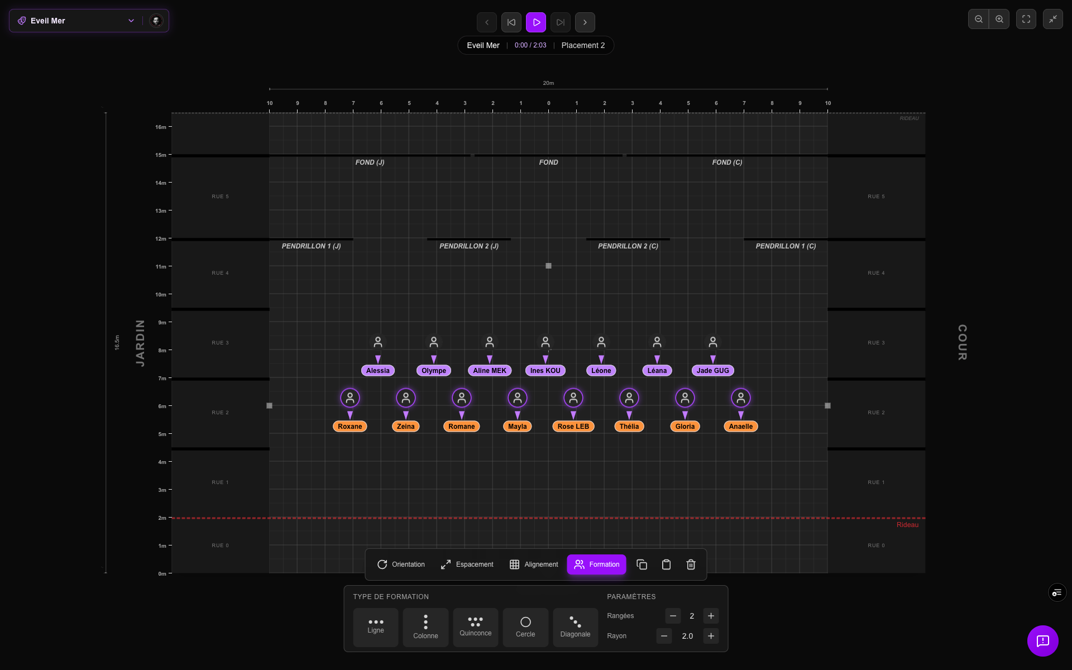
Task: Open the Espacement tool
Action: (x=467, y=564)
